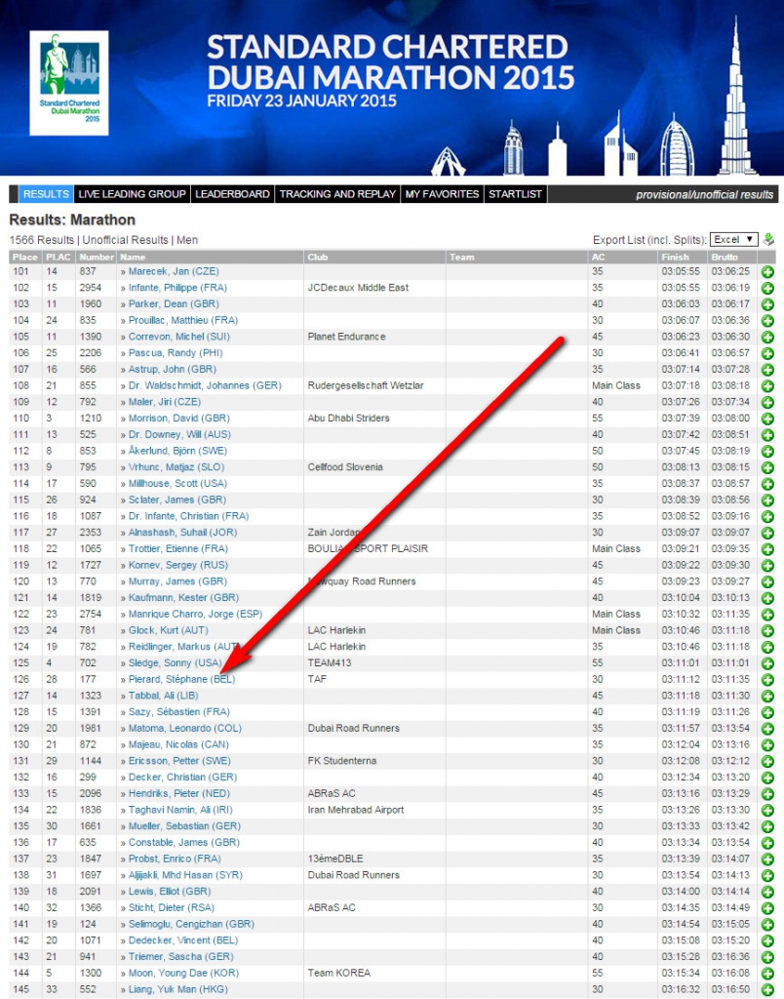Click plus icon for Parker, Dean row
Image resolution: width=784 pixels, height=999 pixels.
[x=767, y=304]
